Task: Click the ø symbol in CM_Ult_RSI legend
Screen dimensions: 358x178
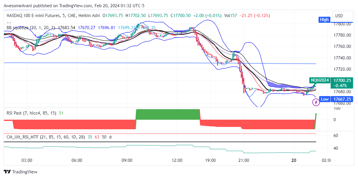Action: coord(111,137)
